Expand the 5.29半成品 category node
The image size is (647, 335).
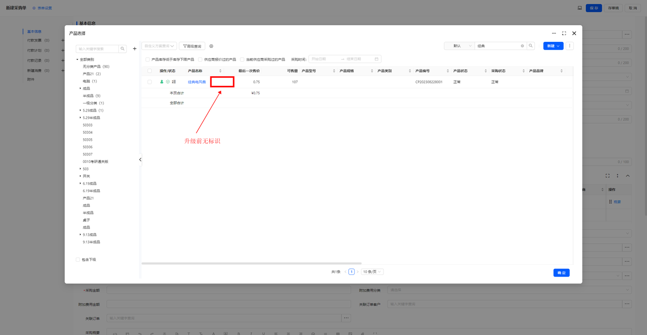(80, 118)
